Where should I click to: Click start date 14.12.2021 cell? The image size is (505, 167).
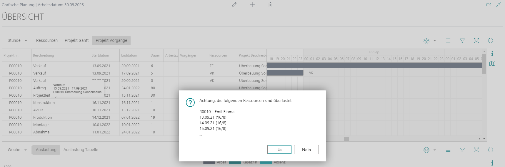101,117
